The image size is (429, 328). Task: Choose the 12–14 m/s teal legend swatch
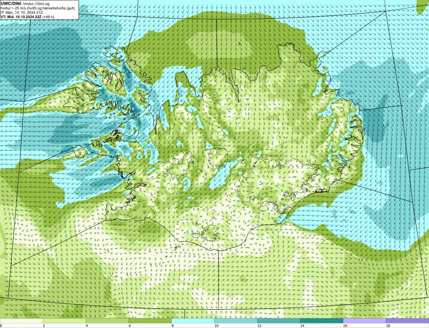click(x=279, y=321)
